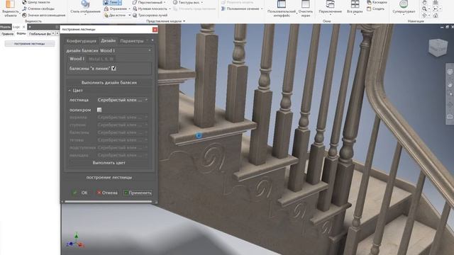This screenshot has width=454, height=255.
Task: Activate the pan hand tool
Action: click(424, 2)
